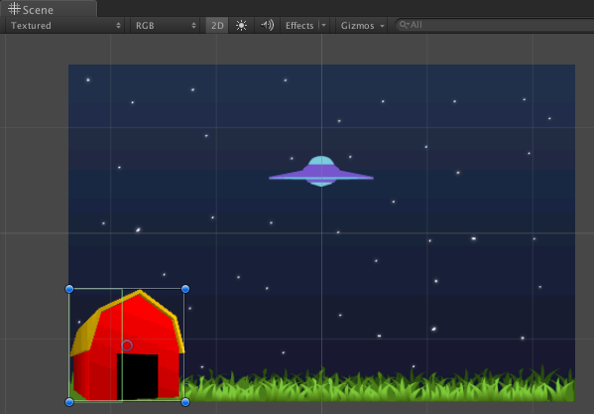
Task: Select the barn's center pivot circle
Action: pyautogui.click(x=127, y=345)
